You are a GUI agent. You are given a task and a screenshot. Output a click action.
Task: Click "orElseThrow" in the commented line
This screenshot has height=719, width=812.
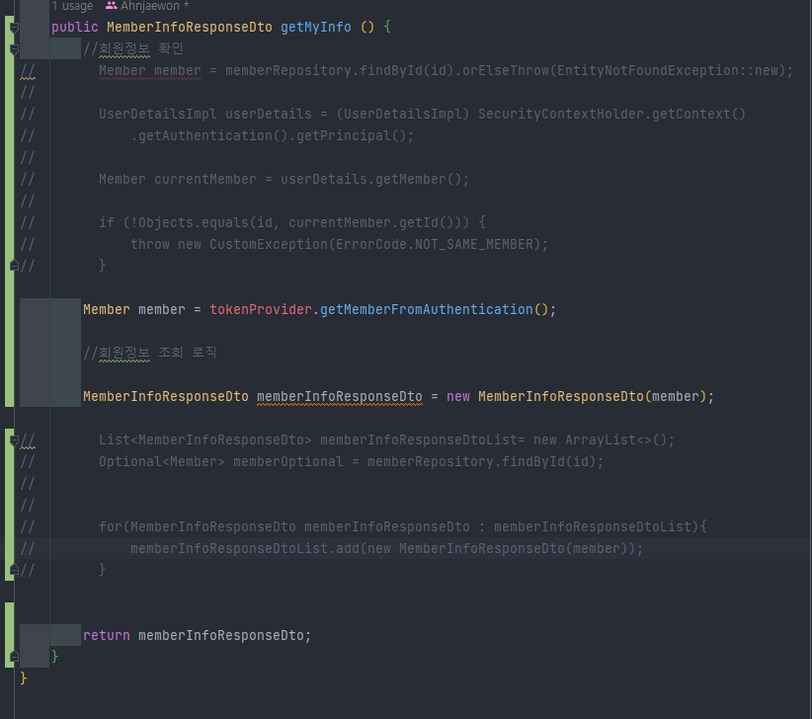(506, 70)
